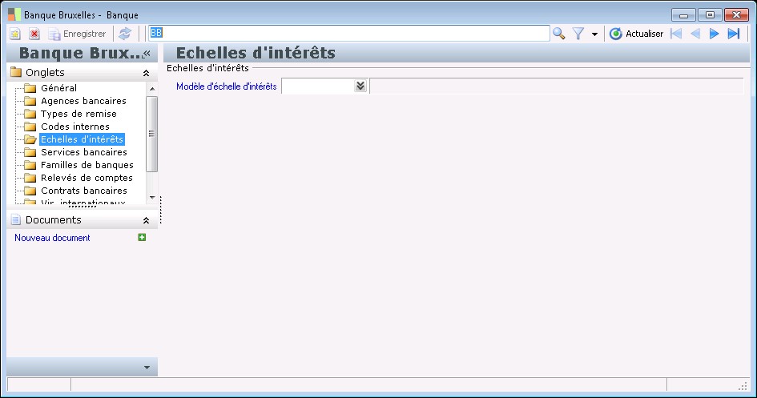Viewport: 757px width, 398px height.
Task: Click the toolbar sync arrows icon
Action: pos(125,34)
